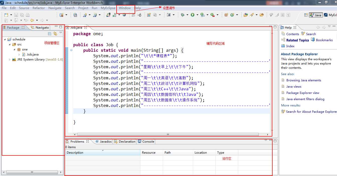The height and width of the screenshot is (176, 337).
Task: Click Package Explorer horizontal scrollbar
Action: point(32,172)
